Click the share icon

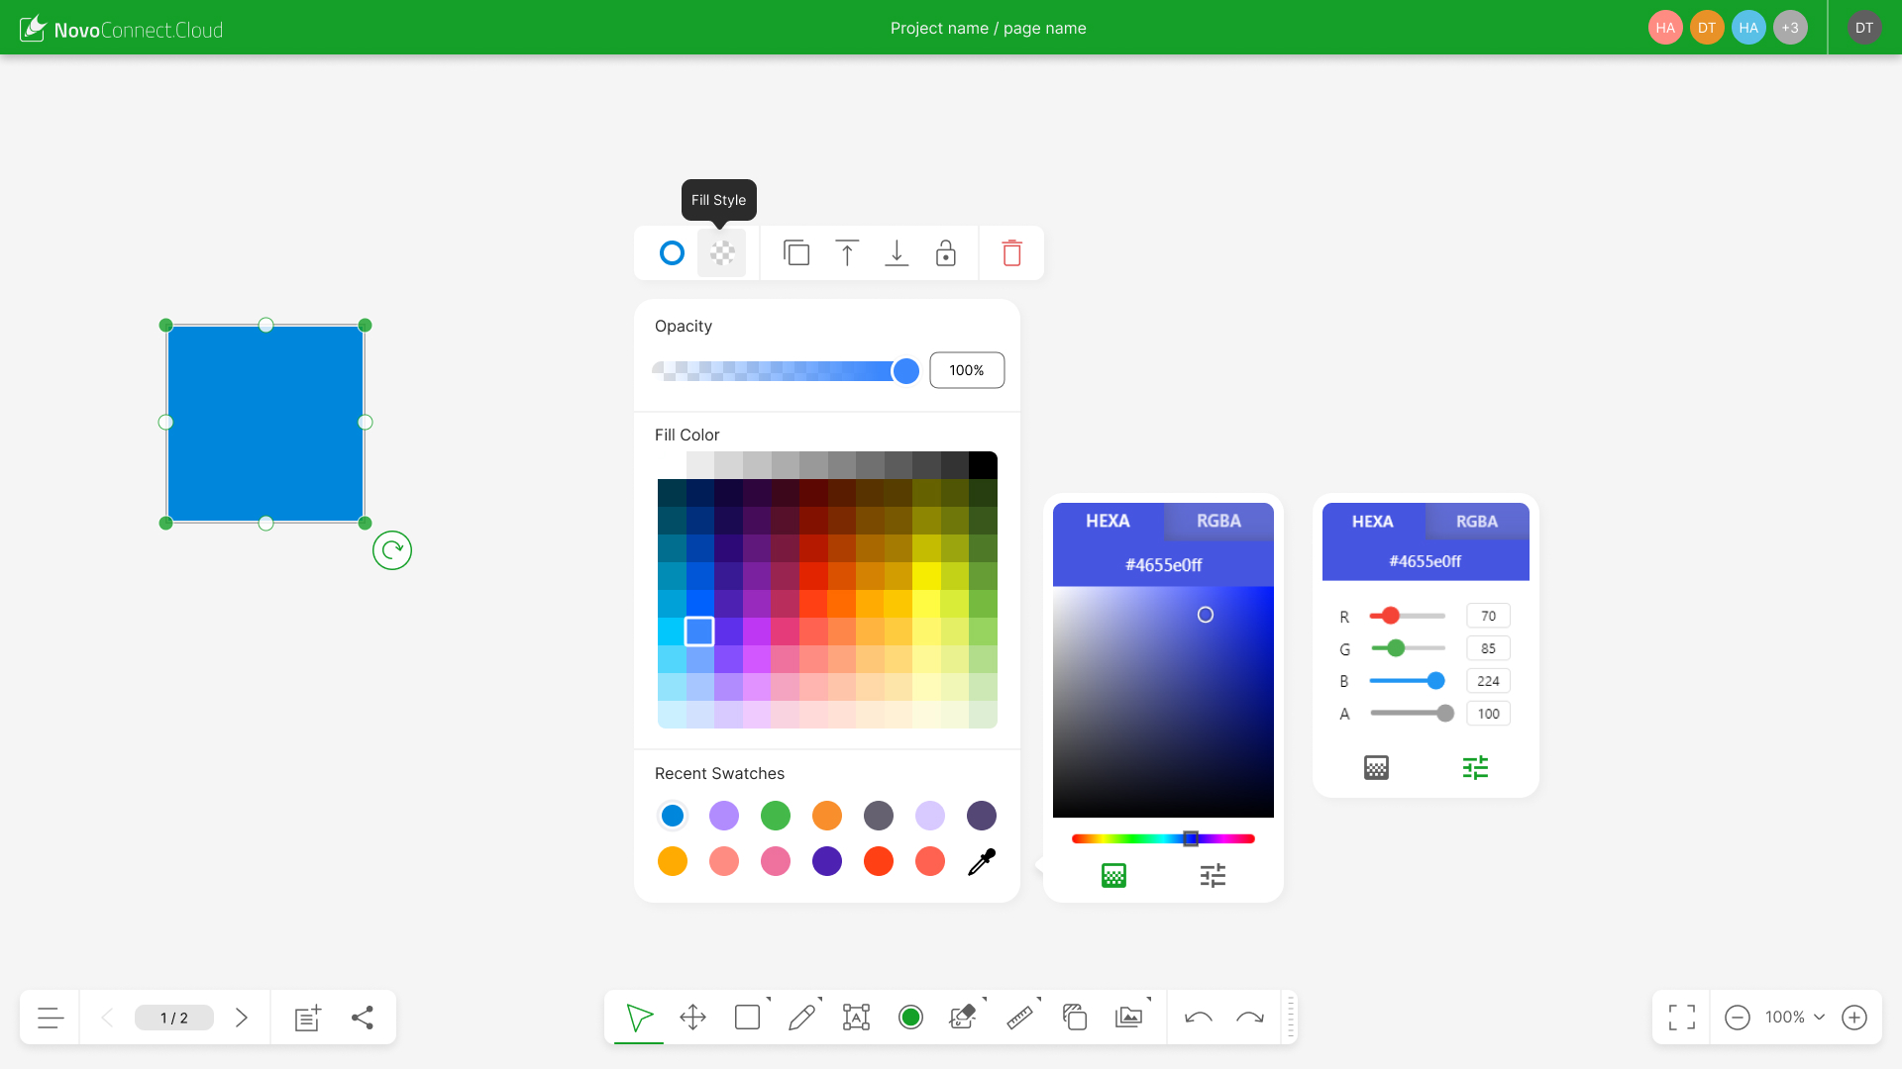(363, 1018)
